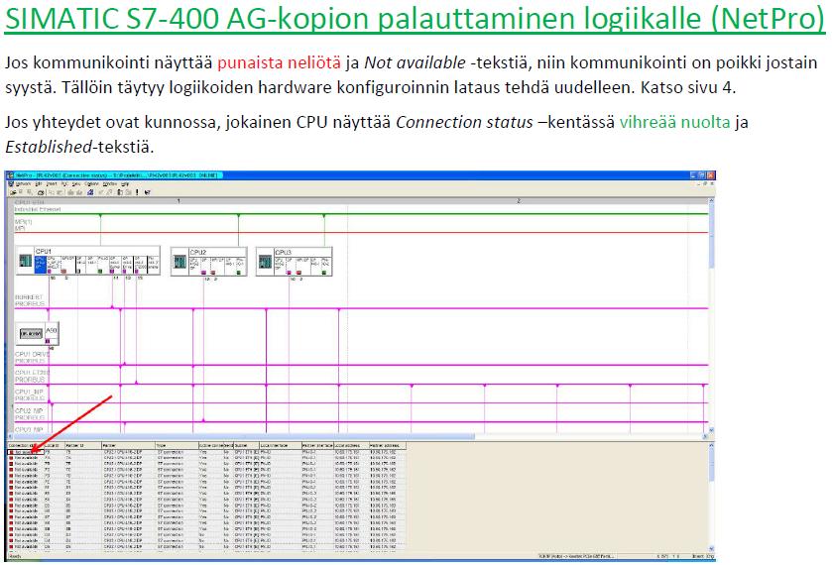Open the Network menu in NetPro

point(23,183)
